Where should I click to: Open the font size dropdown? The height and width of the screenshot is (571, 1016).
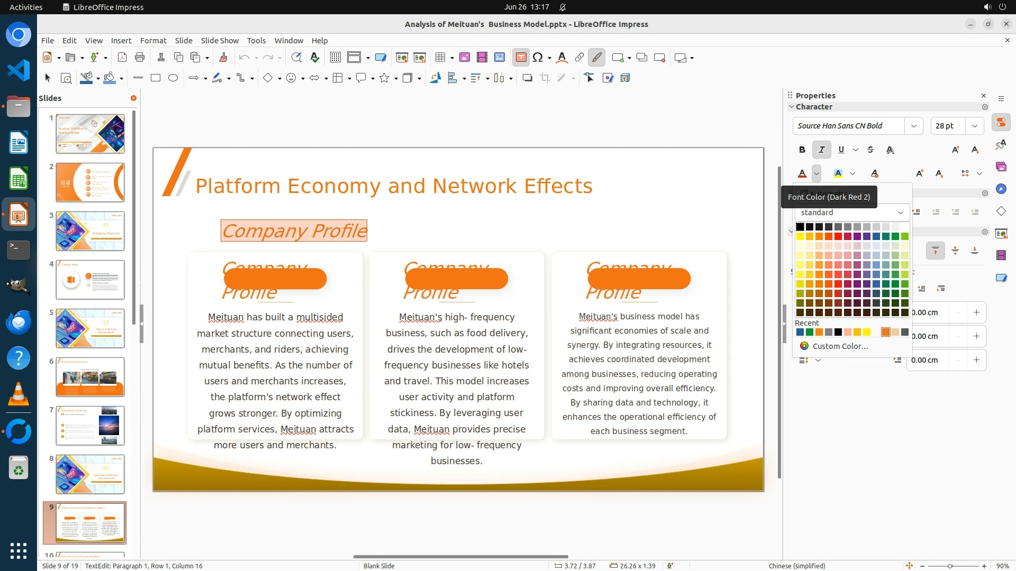click(974, 126)
